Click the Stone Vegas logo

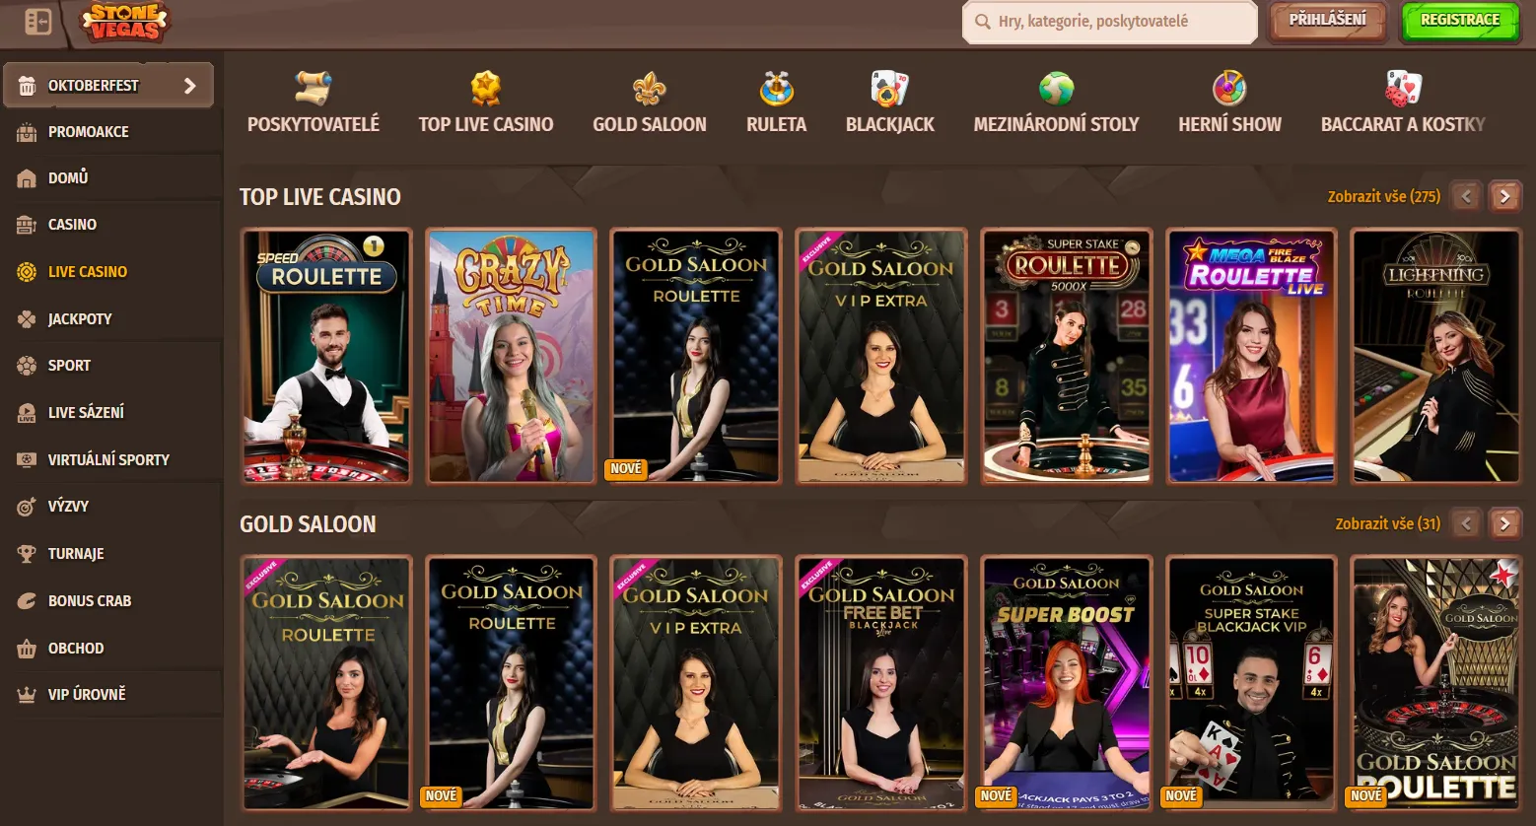[124, 22]
